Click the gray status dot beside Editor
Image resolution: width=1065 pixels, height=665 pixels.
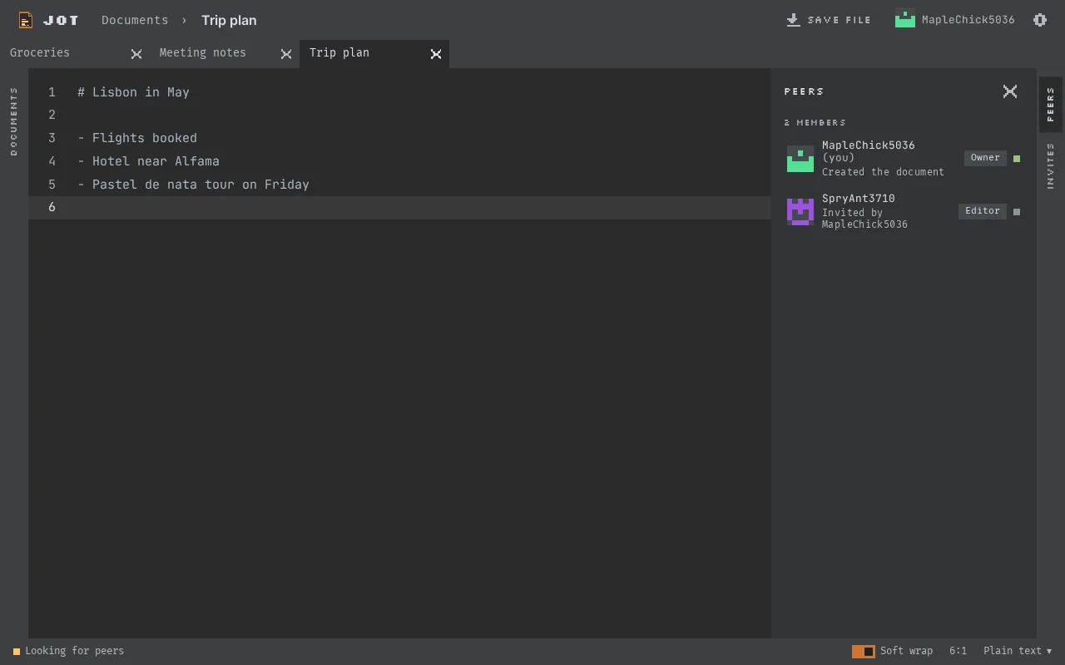[1017, 212]
